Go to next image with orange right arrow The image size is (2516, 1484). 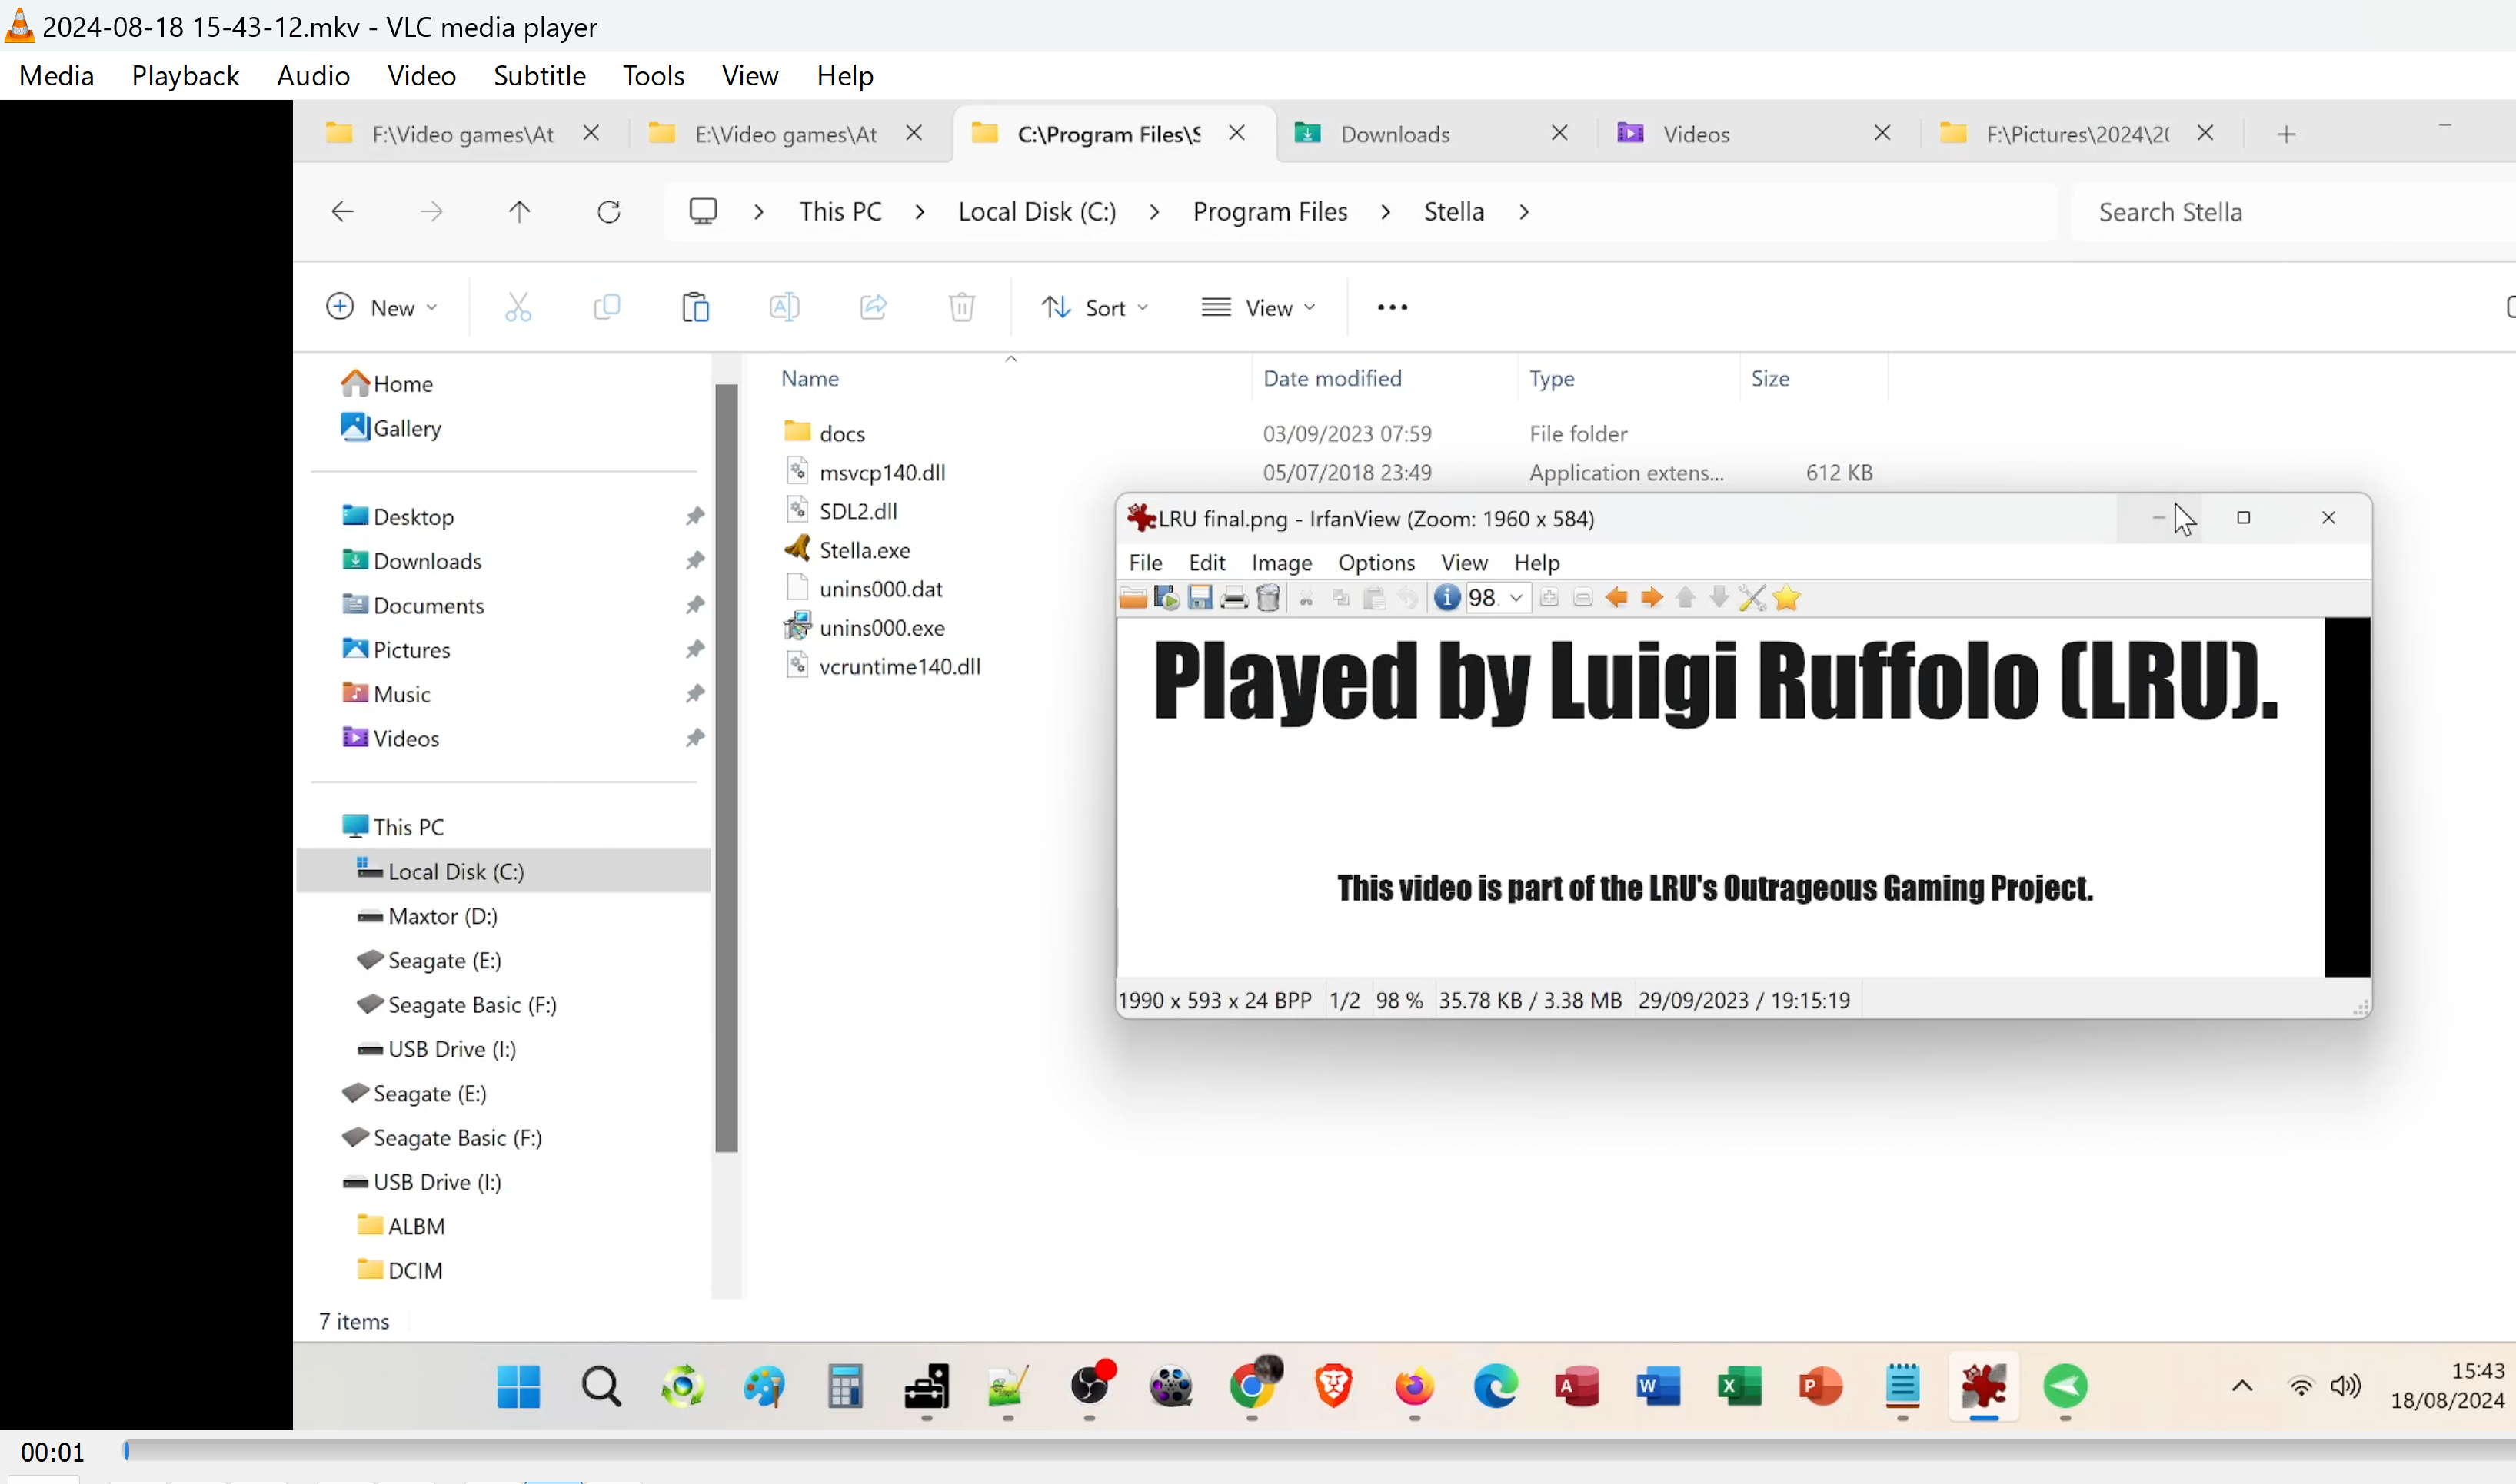[x=1651, y=598]
